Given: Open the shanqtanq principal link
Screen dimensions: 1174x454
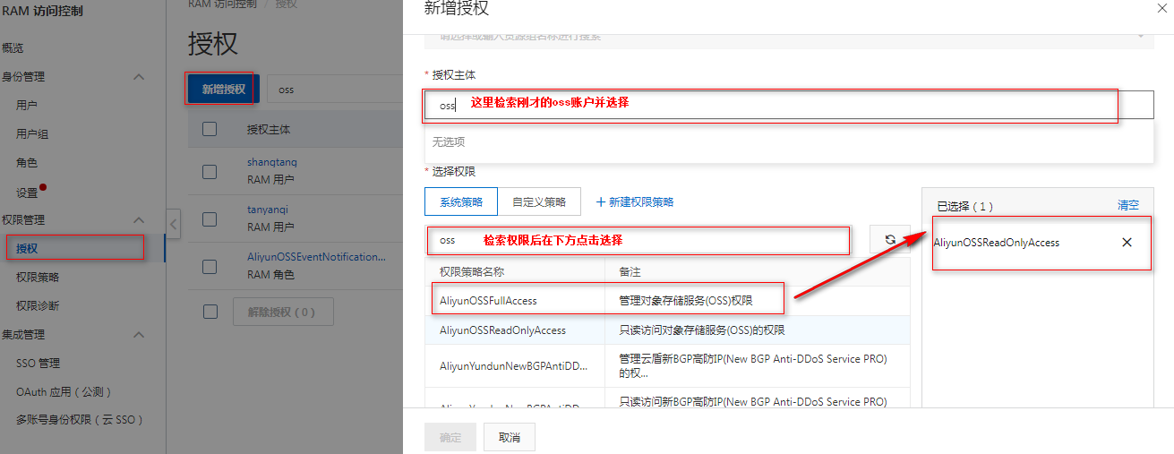Looking at the screenshot, I should (272, 163).
